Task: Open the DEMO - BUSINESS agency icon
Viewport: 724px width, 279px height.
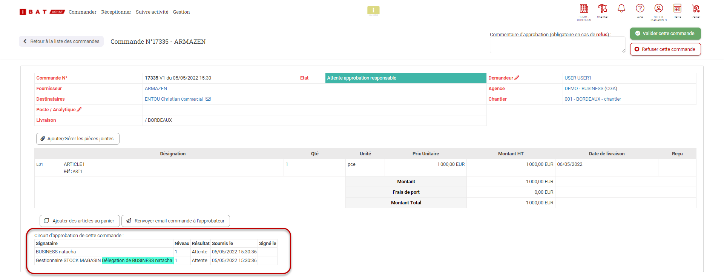Action: point(584,9)
